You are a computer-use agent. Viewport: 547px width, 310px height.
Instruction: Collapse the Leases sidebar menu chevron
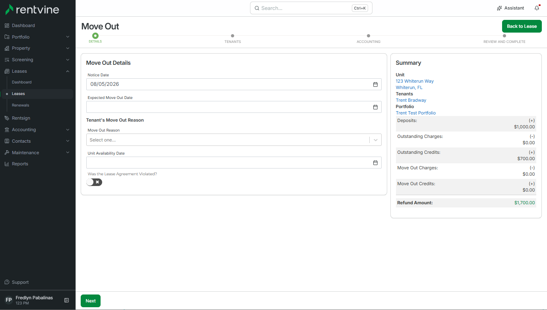coord(68,71)
